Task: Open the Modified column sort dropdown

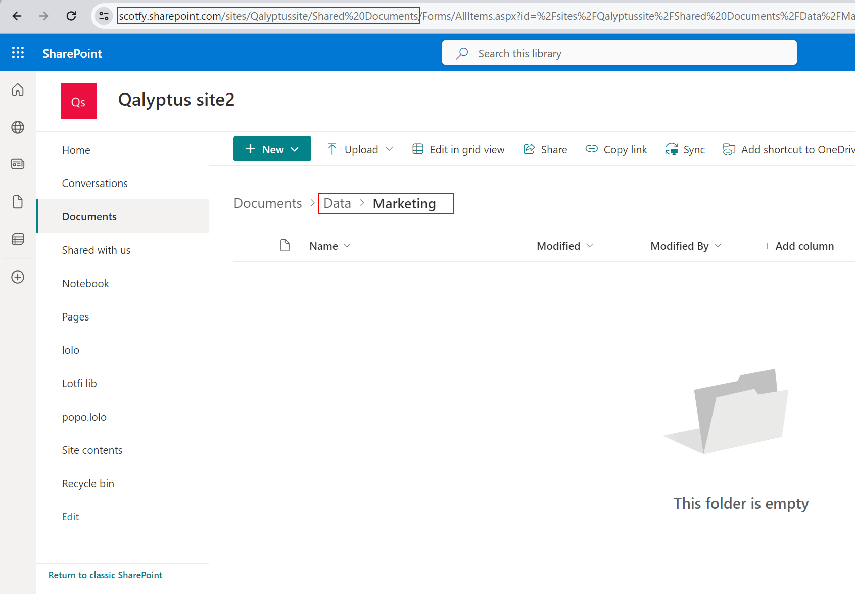Action: coord(590,246)
